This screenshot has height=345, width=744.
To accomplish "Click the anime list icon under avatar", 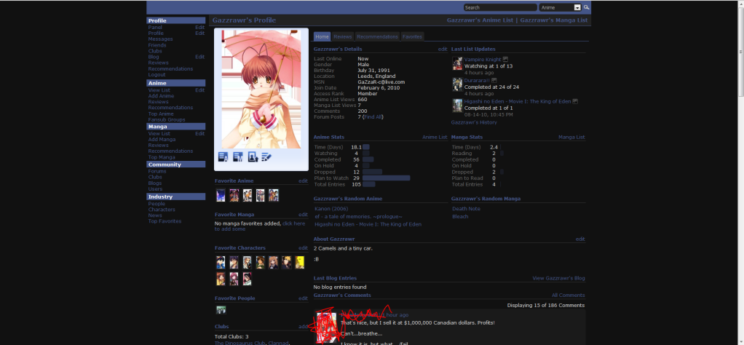I will point(223,157).
